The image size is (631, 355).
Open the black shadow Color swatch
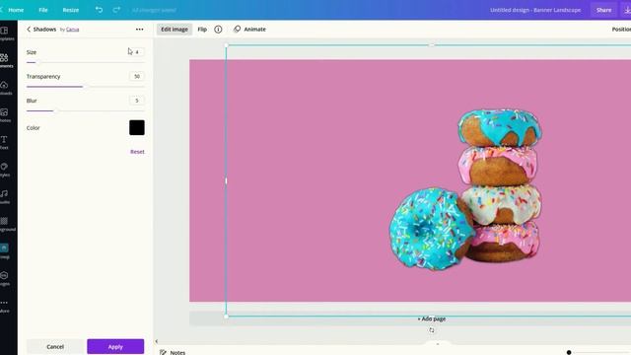tap(137, 127)
